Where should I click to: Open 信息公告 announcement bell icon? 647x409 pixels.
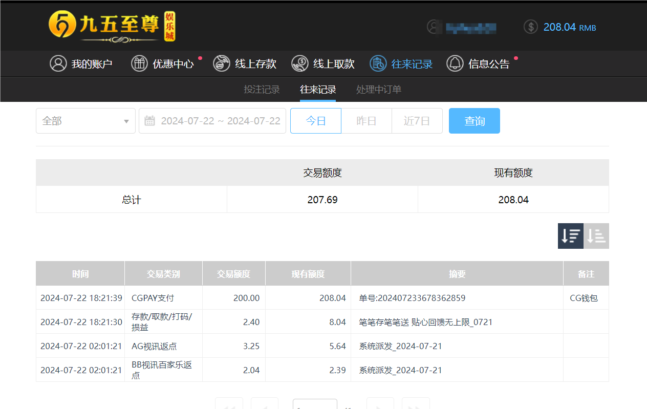point(455,63)
